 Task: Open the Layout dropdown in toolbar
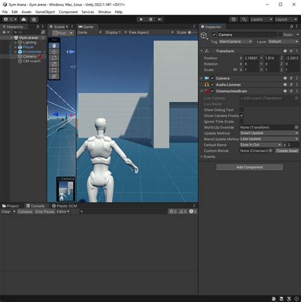(x=286, y=20)
